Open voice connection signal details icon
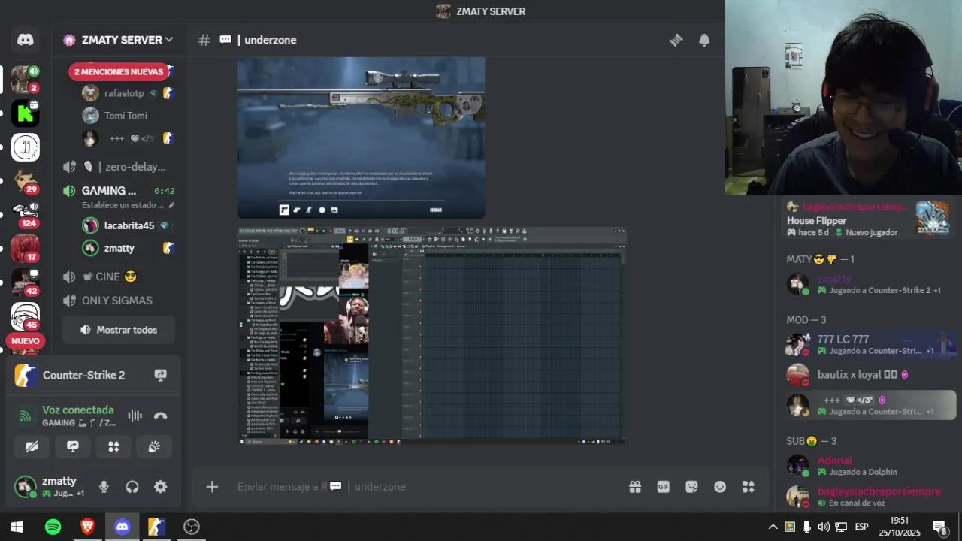Image resolution: width=962 pixels, height=541 pixels. click(26, 416)
